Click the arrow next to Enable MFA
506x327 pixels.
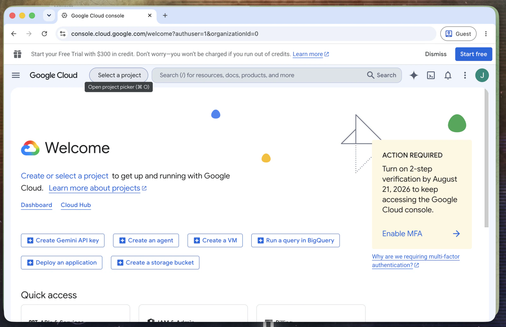pyautogui.click(x=456, y=234)
